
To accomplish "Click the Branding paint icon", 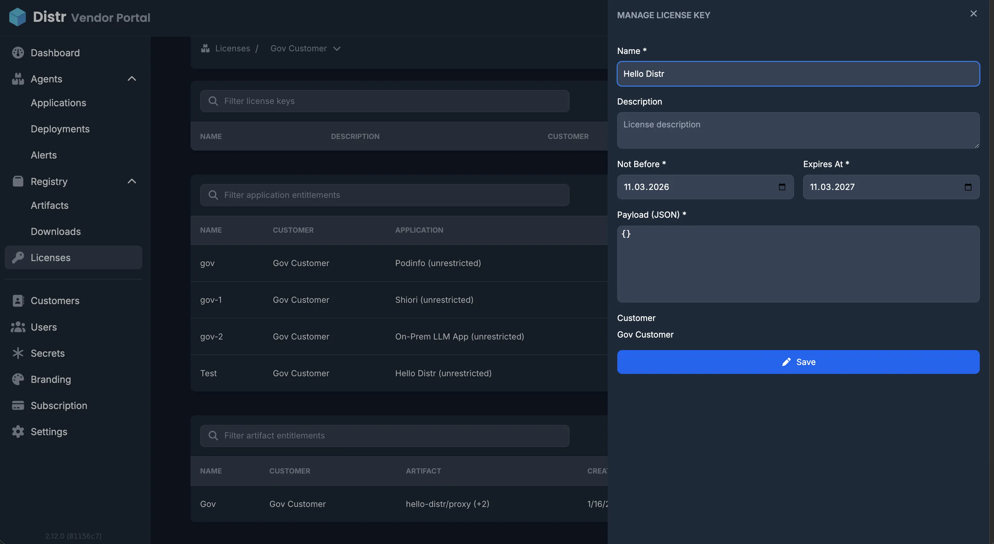I will pos(18,379).
